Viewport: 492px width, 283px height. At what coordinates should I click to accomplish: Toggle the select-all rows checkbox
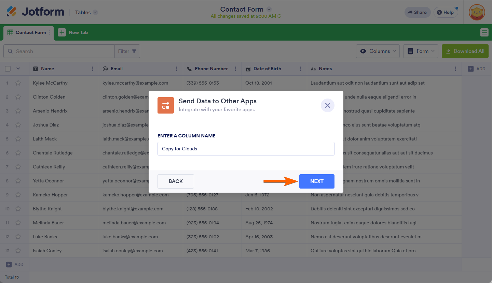pyautogui.click(x=8, y=69)
